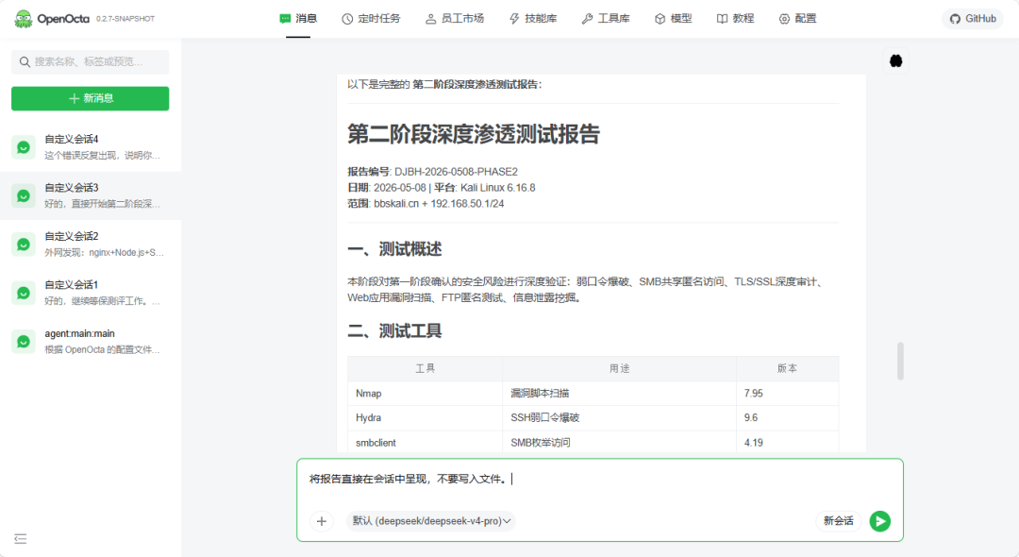Click the chat icon of agent:main:main

(x=24, y=342)
